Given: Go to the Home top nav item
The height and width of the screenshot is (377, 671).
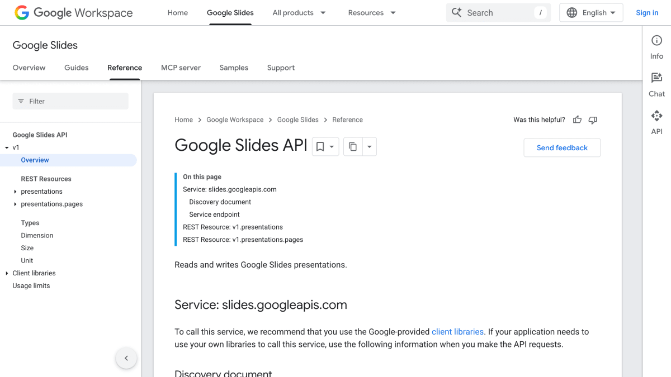Looking at the screenshot, I should 178,13.
